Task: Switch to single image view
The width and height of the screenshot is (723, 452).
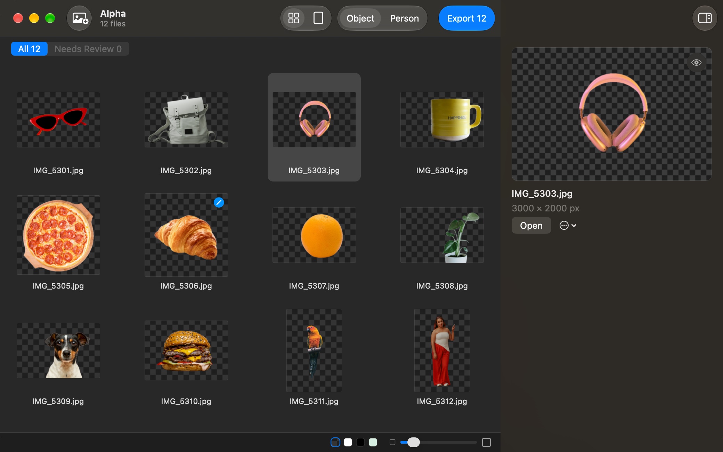Action: pyautogui.click(x=318, y=18)
